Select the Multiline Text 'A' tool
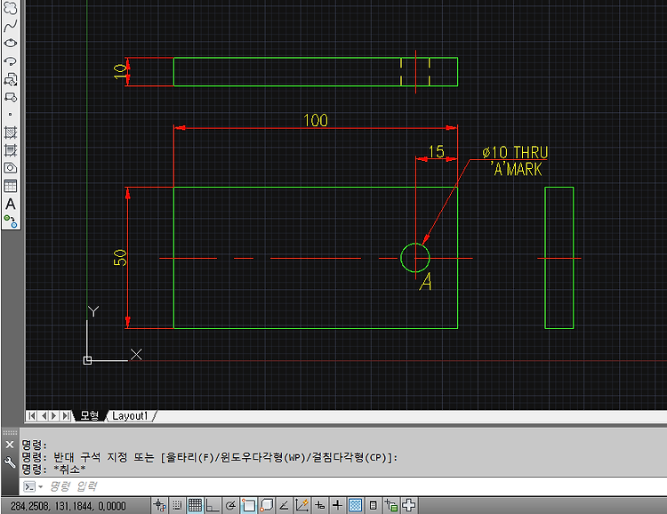This screenshot has height=514, width=667. (10, 204)
